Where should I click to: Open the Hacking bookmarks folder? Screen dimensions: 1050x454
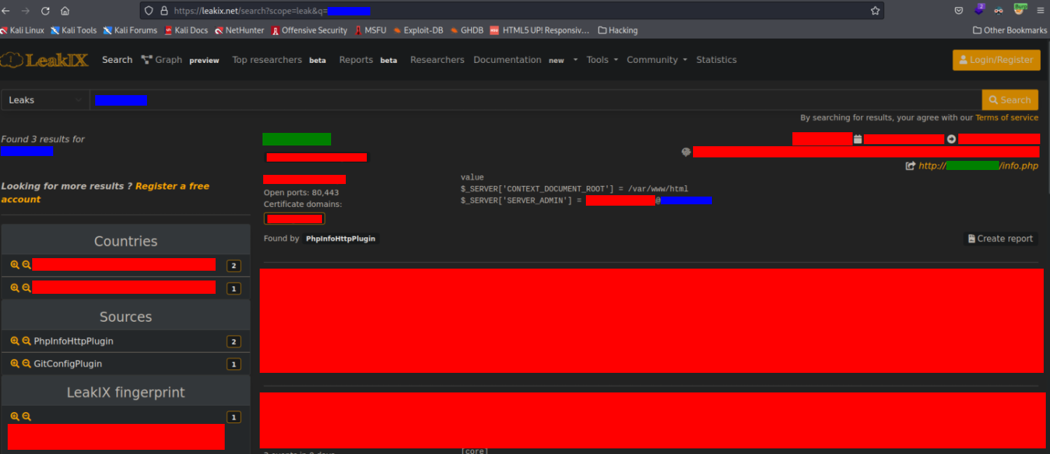click(x=617, y=30)
